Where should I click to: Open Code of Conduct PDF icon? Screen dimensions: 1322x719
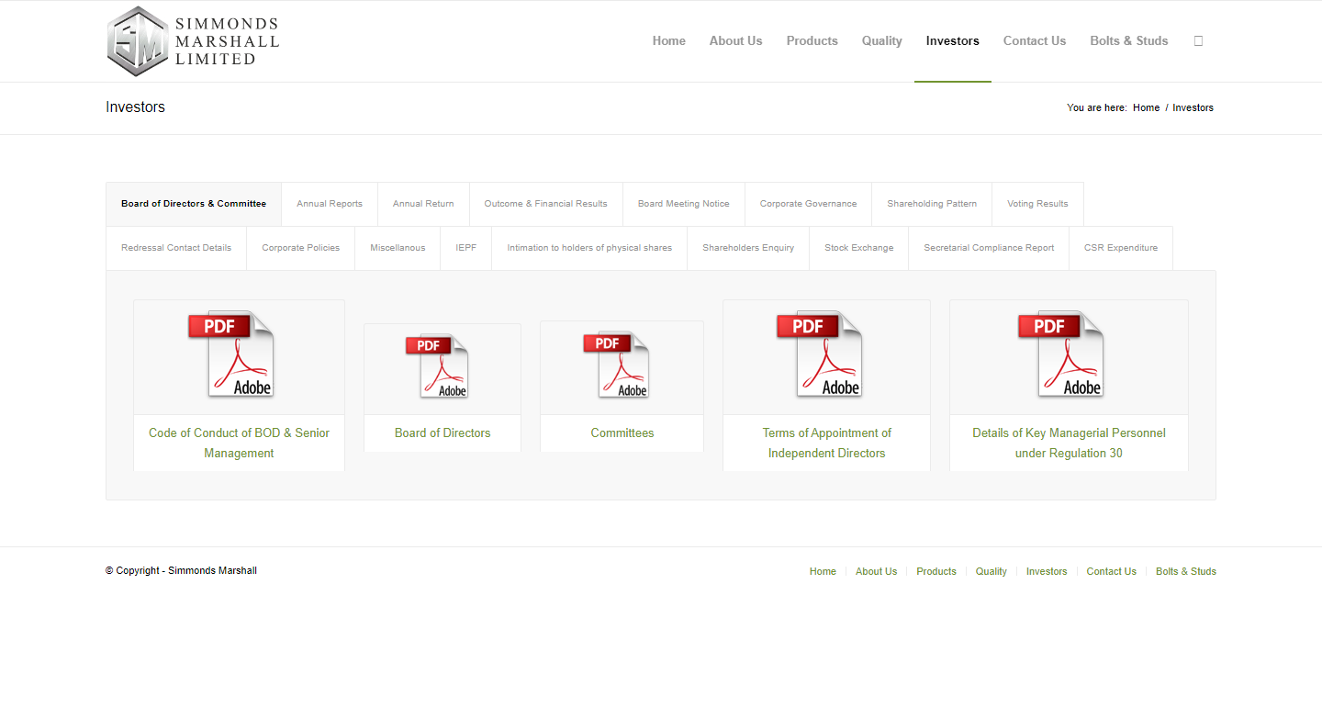tap(231, 354)
